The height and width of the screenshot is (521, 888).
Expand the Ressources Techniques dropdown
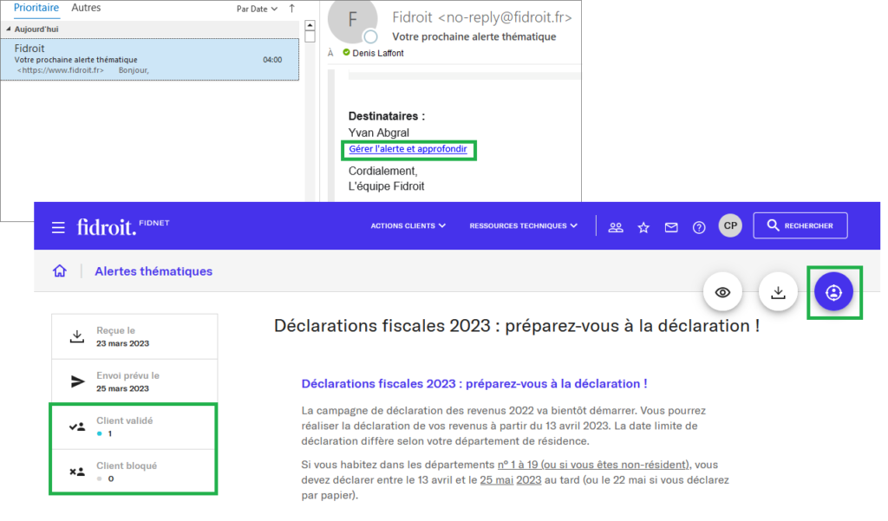coord(523,226)
